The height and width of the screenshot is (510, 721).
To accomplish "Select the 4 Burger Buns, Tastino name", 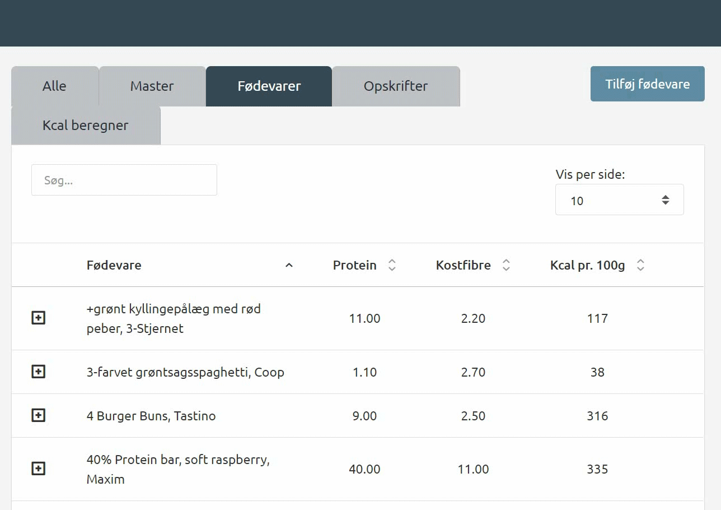I will tap(151, 416).
